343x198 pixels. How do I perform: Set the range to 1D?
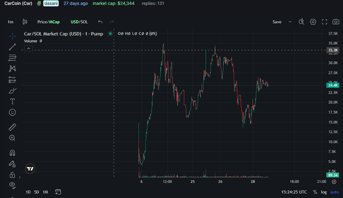[x=28, y=192]
